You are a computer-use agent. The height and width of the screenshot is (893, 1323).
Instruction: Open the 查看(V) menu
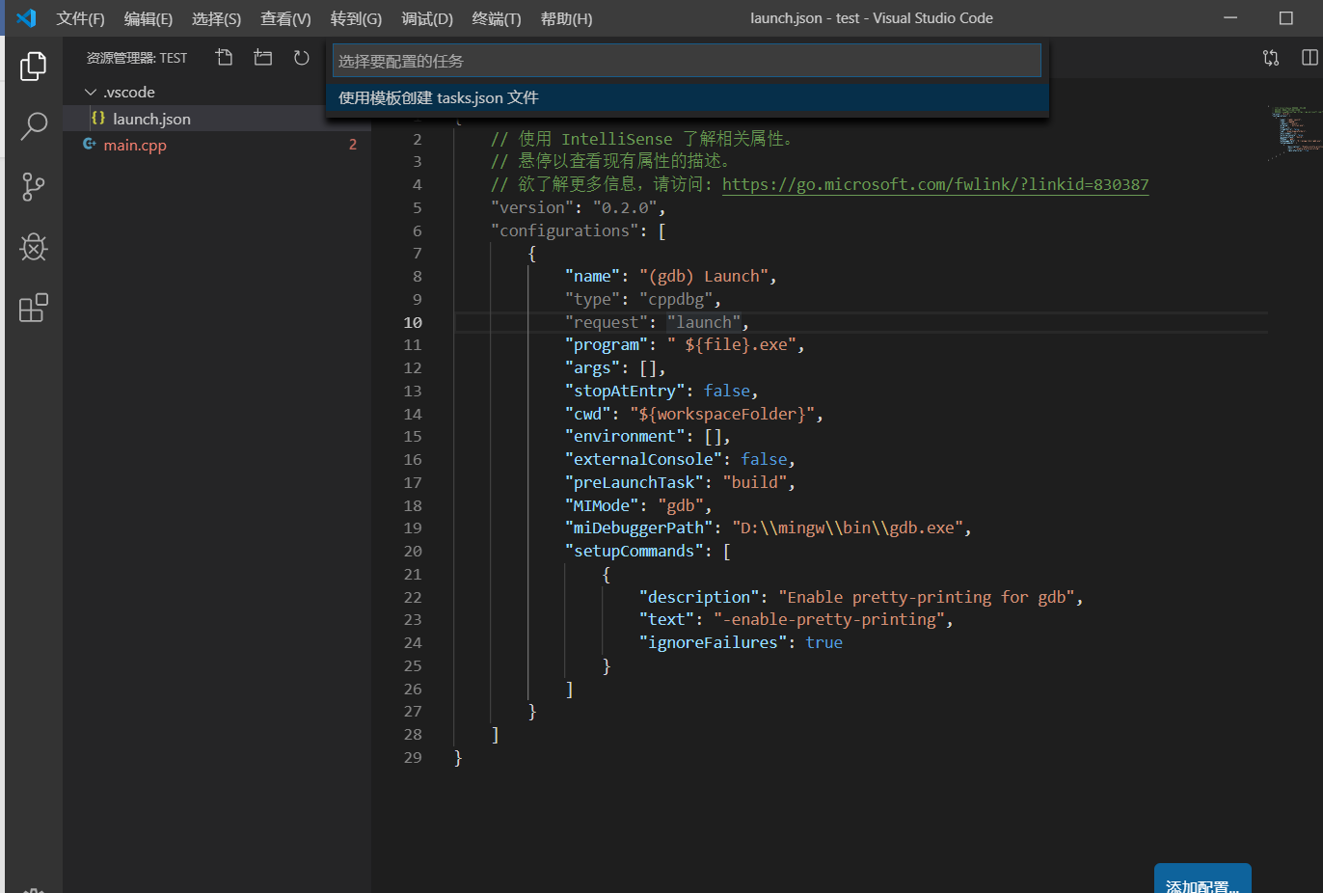[285, 18]
